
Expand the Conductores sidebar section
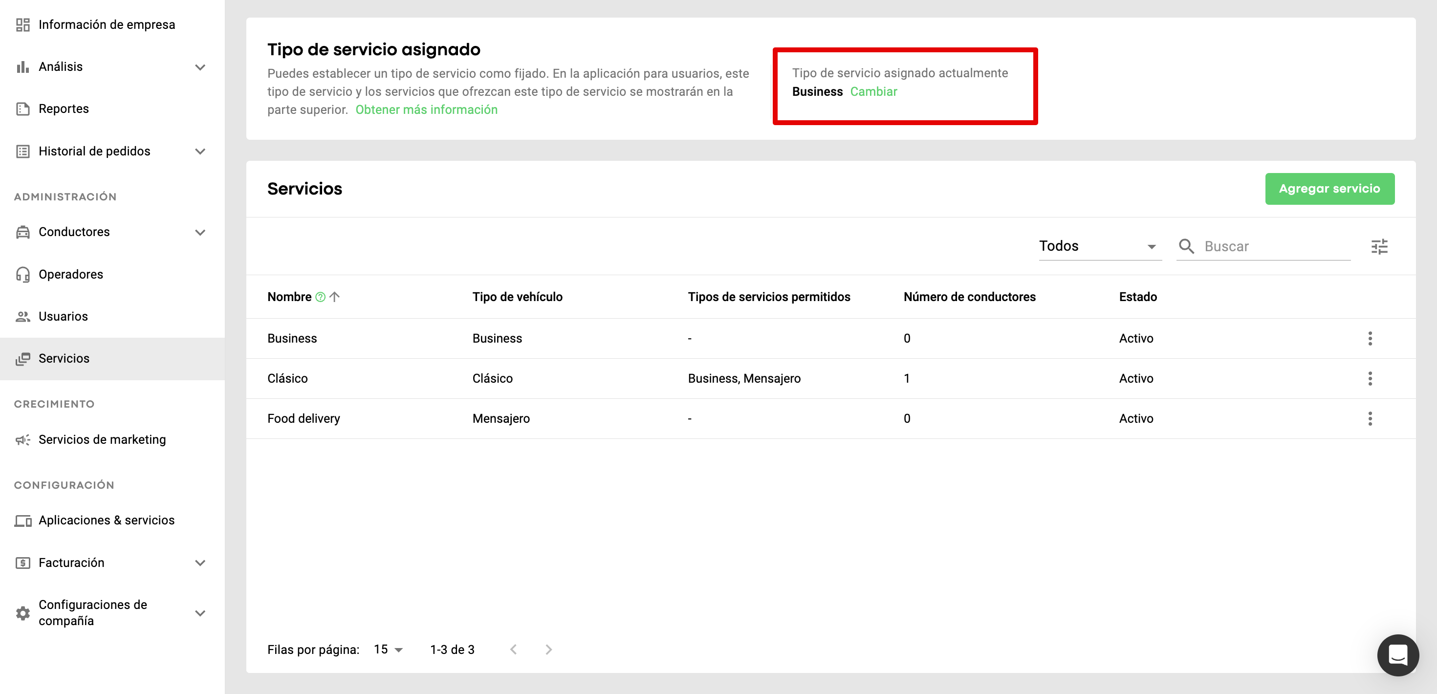(x=200, y=232)
